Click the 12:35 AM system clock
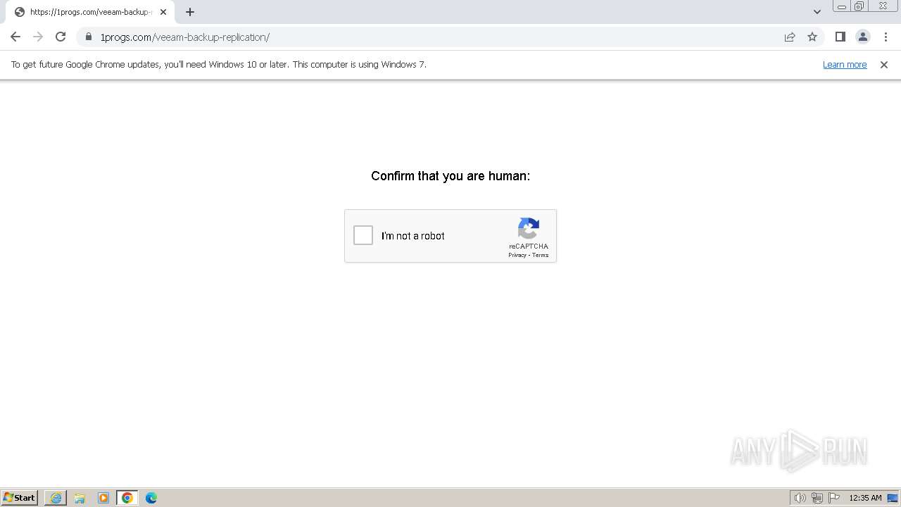Image resolution: width=901 pixels, height=507 pixels. 865,498
